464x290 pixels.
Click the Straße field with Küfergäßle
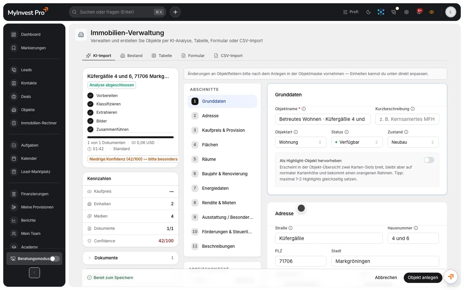coord(329,238)
